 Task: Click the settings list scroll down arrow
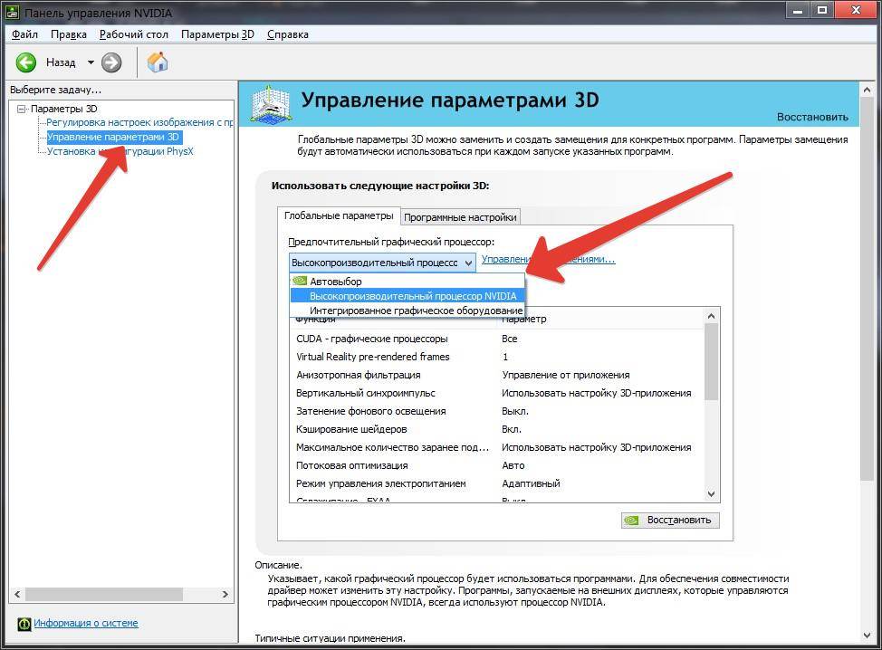point(711,494)
